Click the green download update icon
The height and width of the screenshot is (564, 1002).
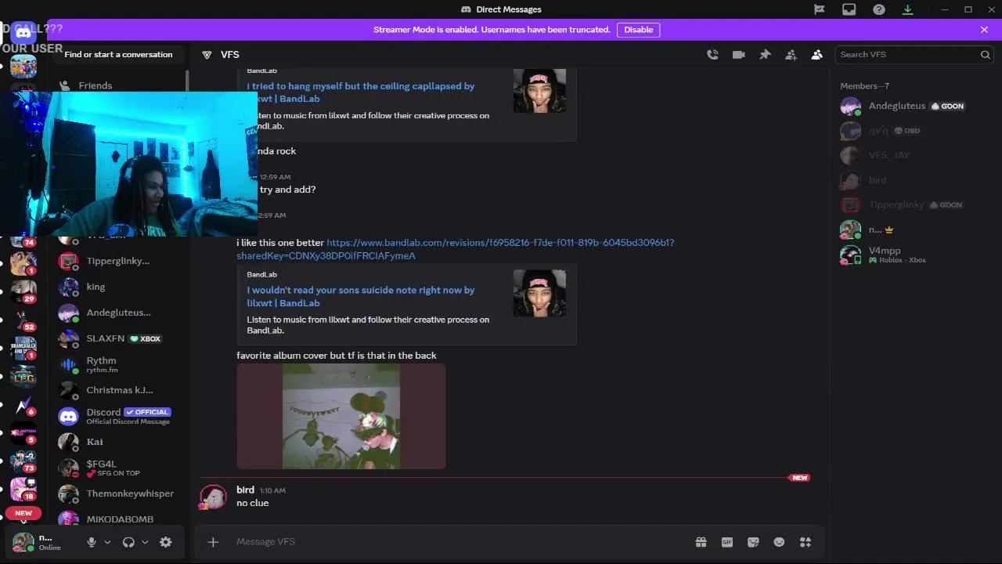pos(908,9)
